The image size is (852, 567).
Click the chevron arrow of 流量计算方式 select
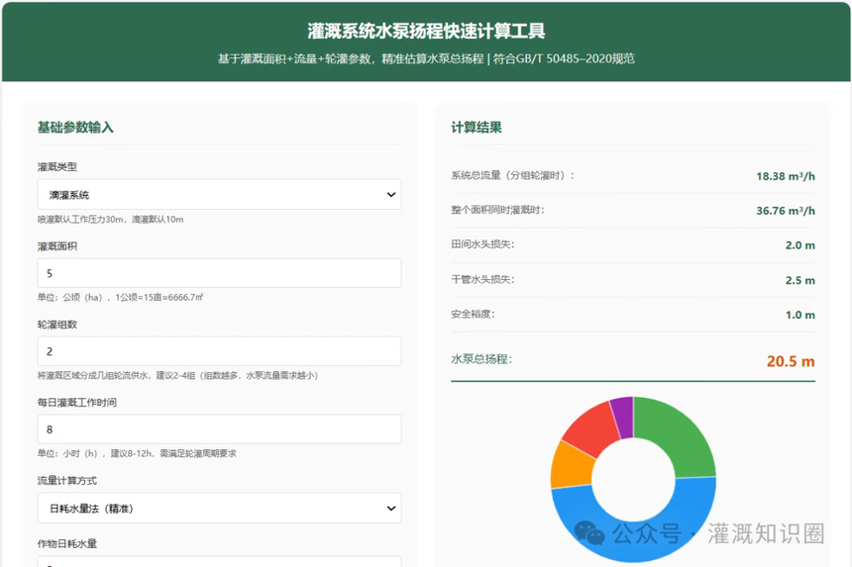point(390,508)
